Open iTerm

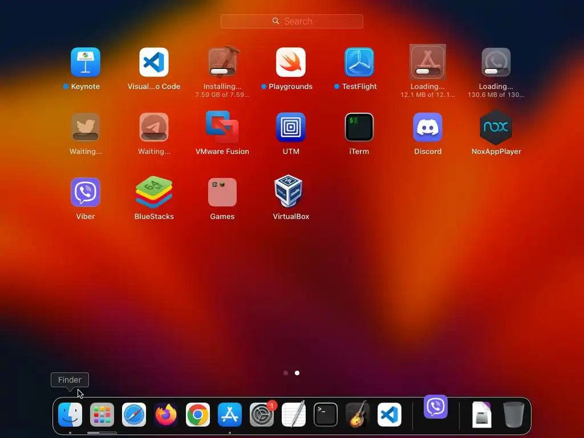pyautogui.click(x=359, y=127)
